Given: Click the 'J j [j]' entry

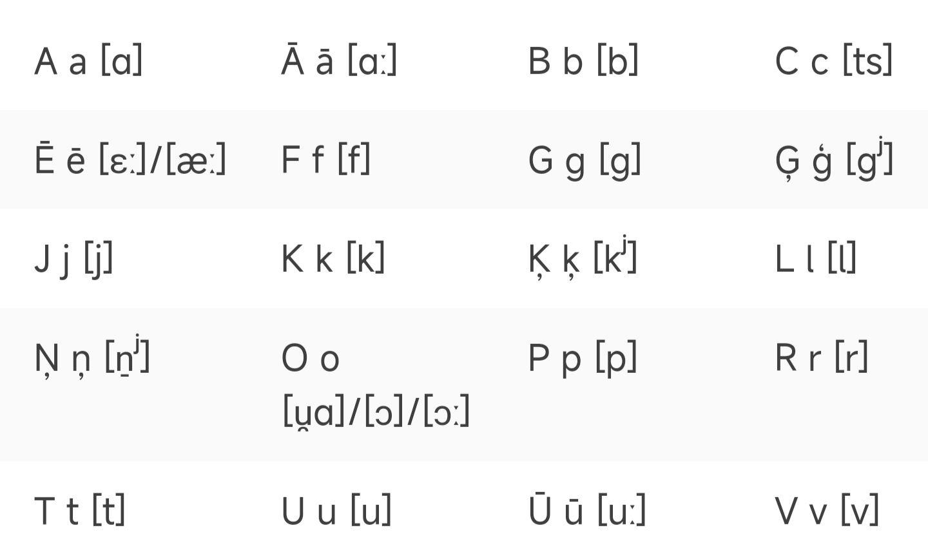Looking at the screenshot, I should click(x=73, y=259).
